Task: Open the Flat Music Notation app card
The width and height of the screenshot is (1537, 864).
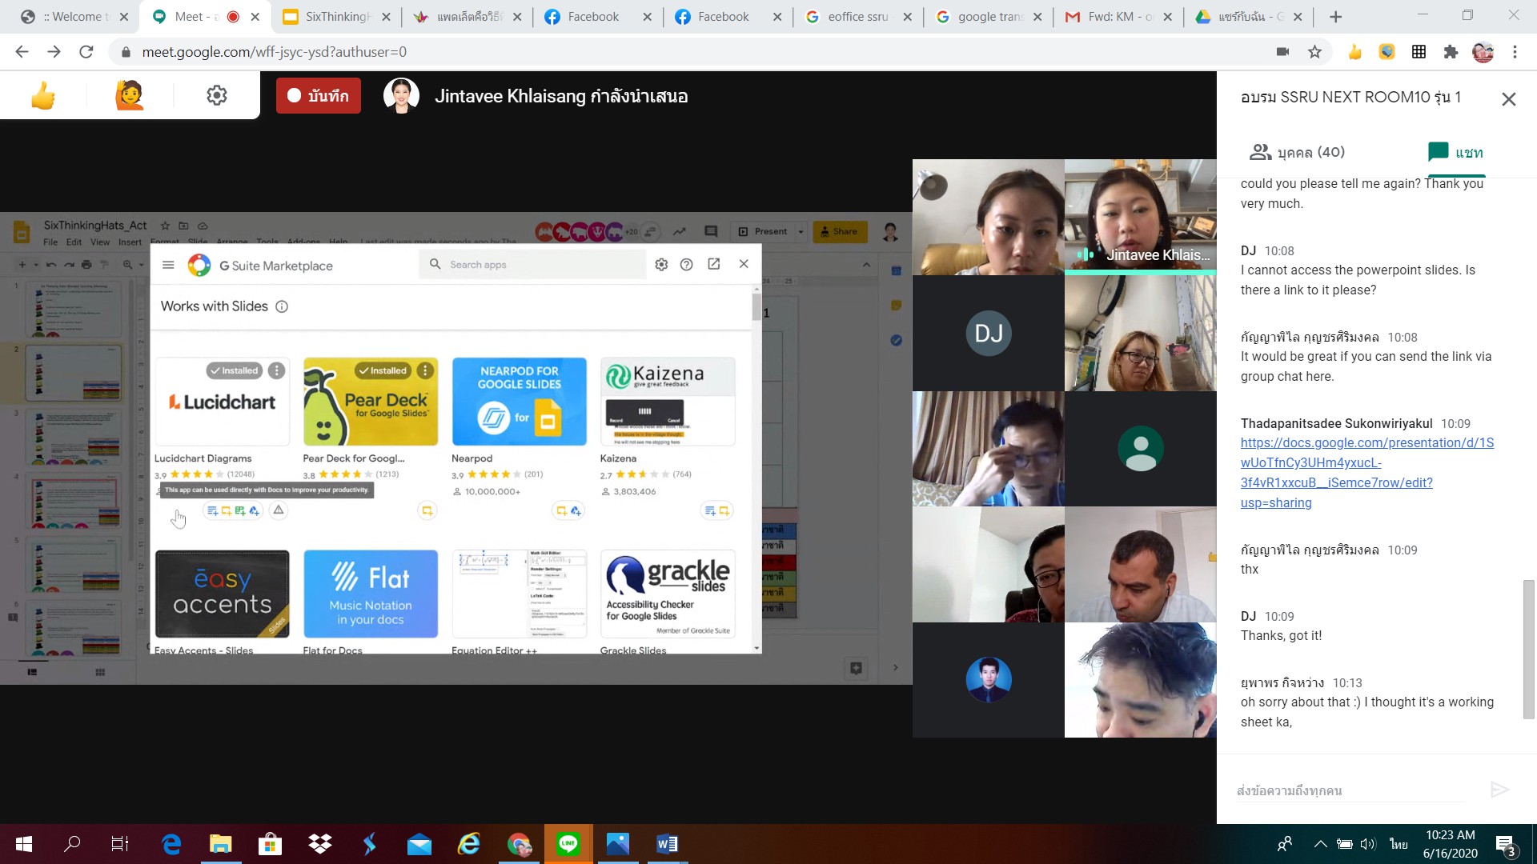Action: (371, 594)
